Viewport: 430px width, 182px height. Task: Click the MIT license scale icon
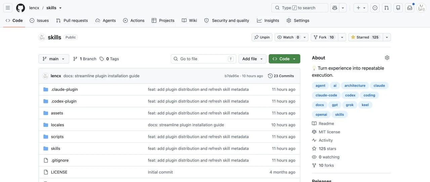314,132
